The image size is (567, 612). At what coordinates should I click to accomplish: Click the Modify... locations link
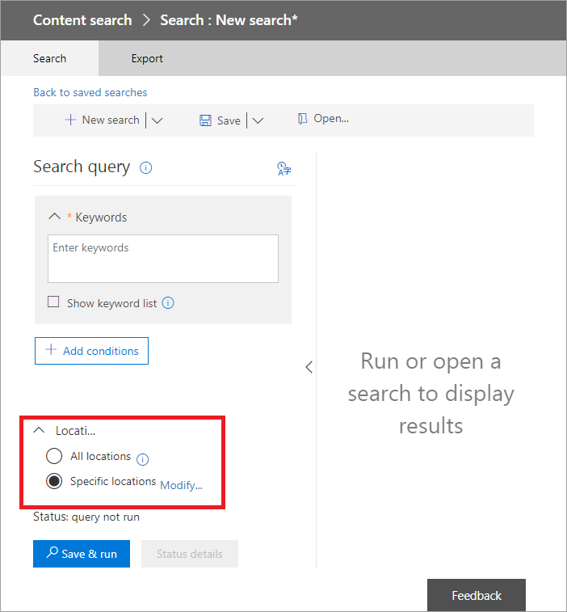[x=182, y=485]
